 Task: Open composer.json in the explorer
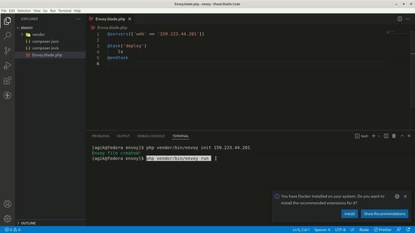tap(51, 41)
